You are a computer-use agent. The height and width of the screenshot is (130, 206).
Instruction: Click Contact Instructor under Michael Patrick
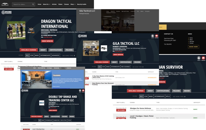(47, 41)
